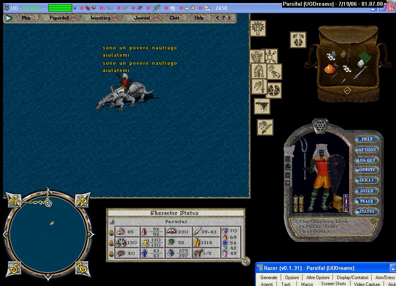Open the Inventory menu item
Viewport: 396px width, 286px height.
pyautogui.click(x=100, y=18)
